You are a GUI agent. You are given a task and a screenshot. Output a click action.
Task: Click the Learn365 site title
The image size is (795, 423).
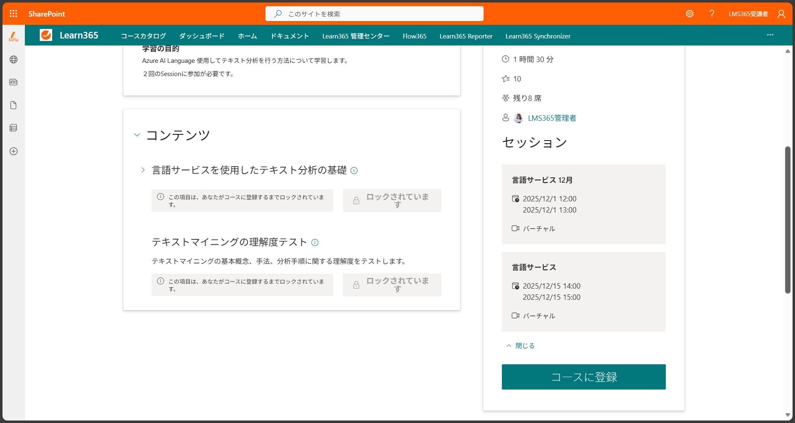pyautogui.click(x=79, y=35)
